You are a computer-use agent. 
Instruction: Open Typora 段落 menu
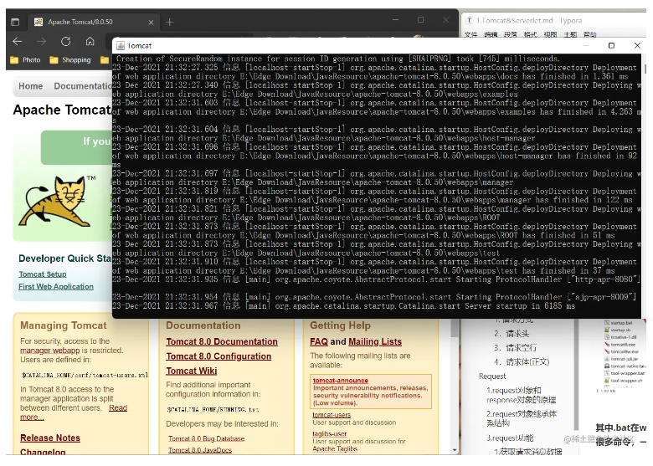click(x=511, y=34)
